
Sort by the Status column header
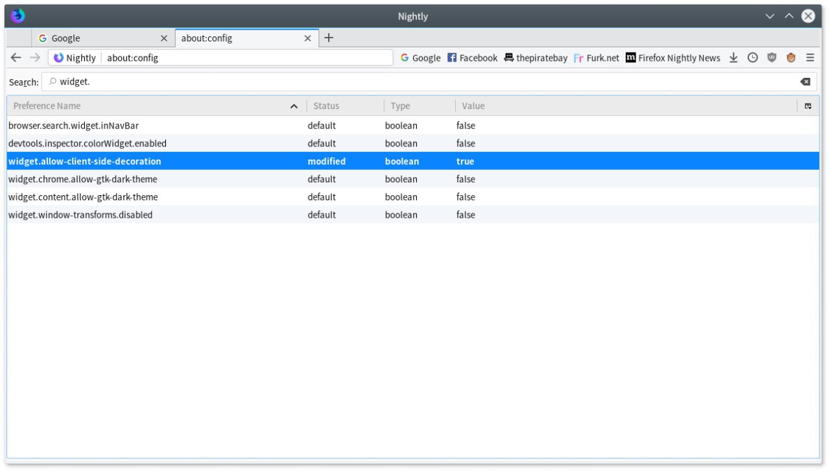click(x=345, y=106)
